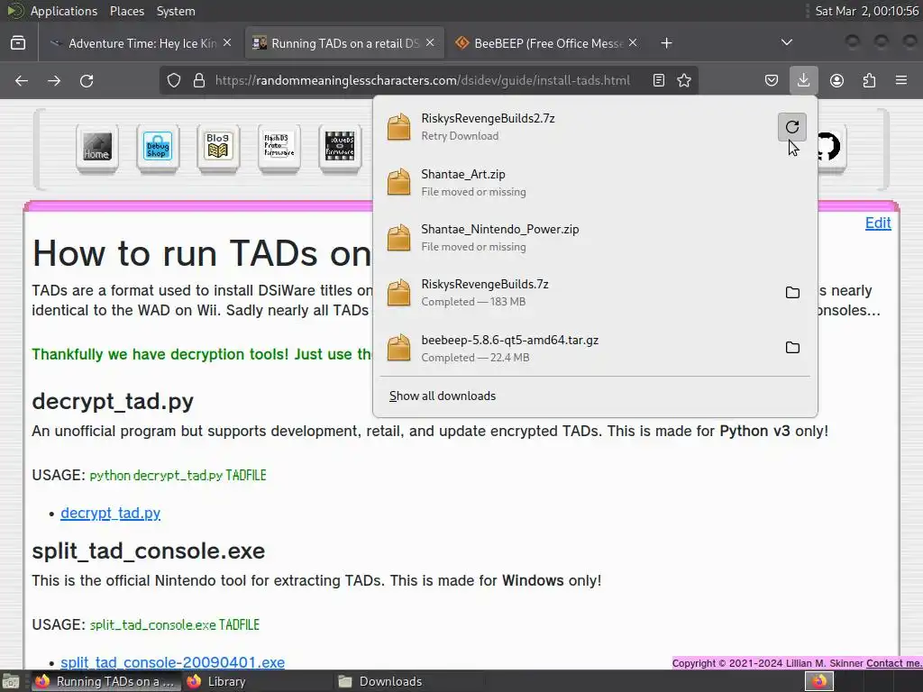This screenshot has height=692, width=923.
Task: Click Show all downloads
Action: click(x=442, y=396)
